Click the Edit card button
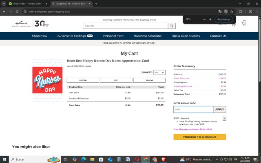 pyautogui.click(x=116, y=80)
